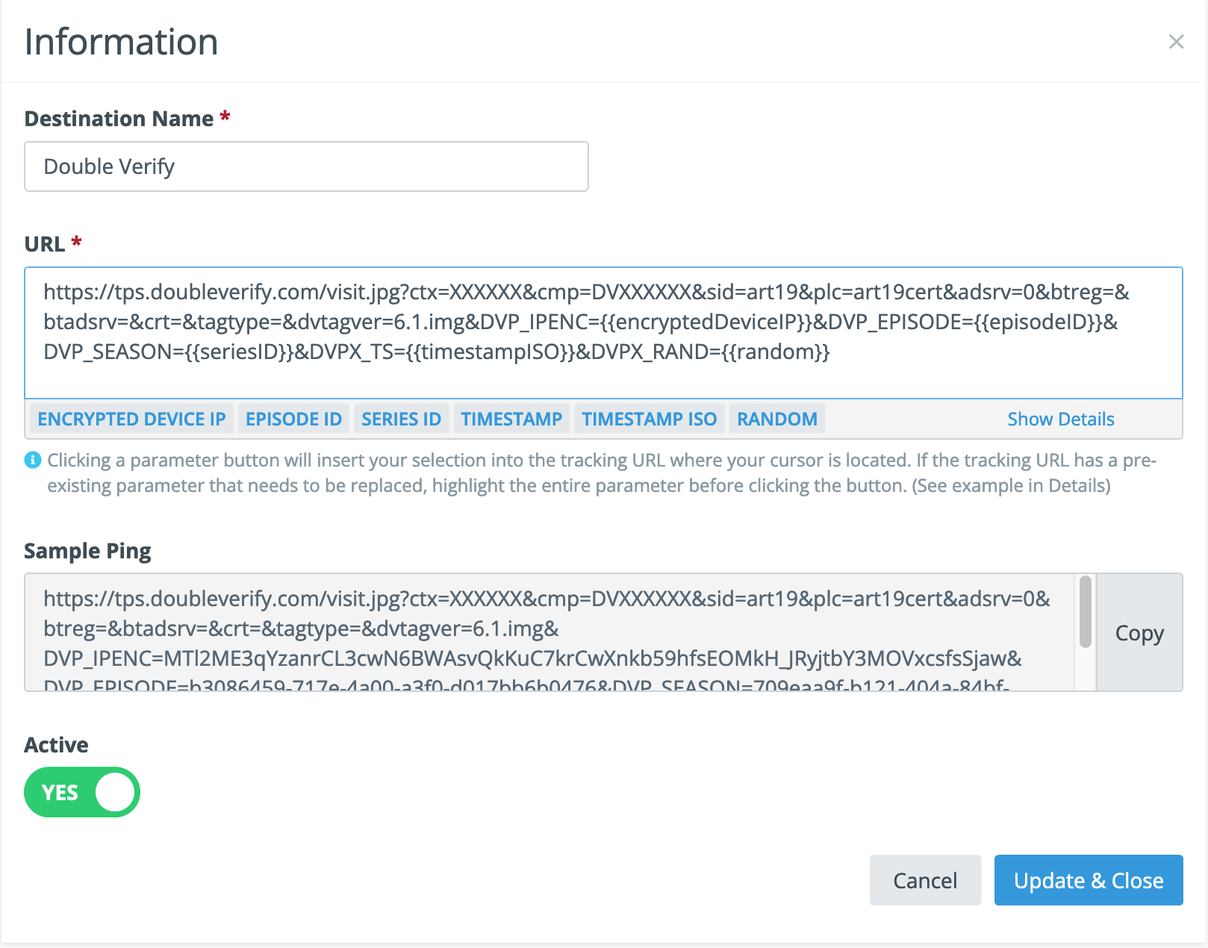This screenshot has height=948, width=1208.
Task: Click the Active label above the toggle
Action: (x=56, y=745)
